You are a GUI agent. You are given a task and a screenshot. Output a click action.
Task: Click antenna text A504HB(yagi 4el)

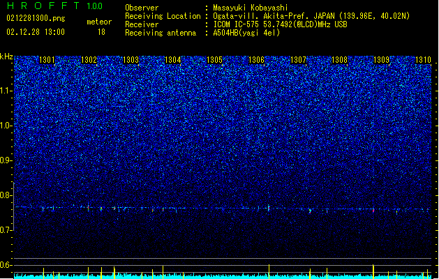click(246, 33)
